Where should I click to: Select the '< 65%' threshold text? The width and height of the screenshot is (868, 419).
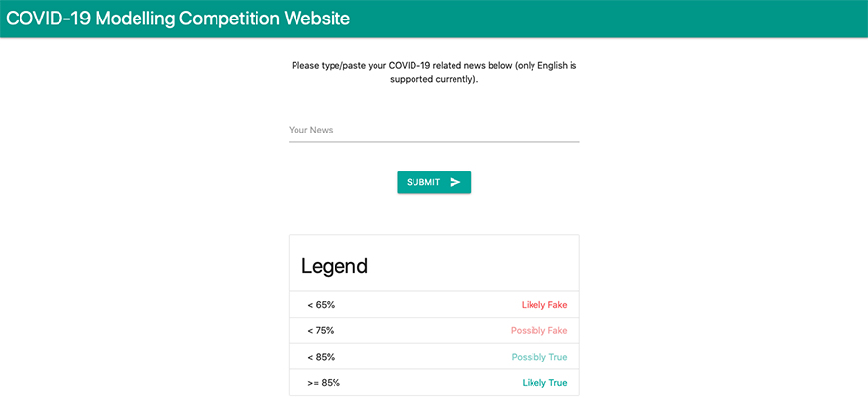click(321, 305)
